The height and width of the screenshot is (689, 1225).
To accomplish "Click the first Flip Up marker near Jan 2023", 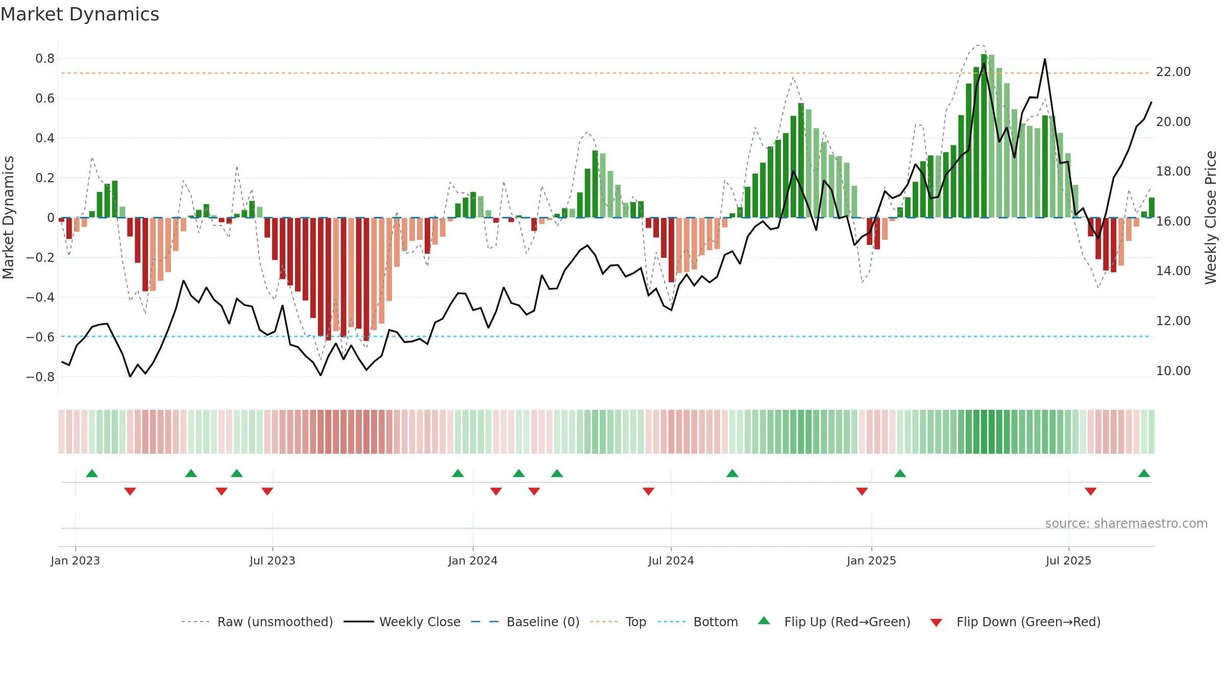I will (92, 473).
